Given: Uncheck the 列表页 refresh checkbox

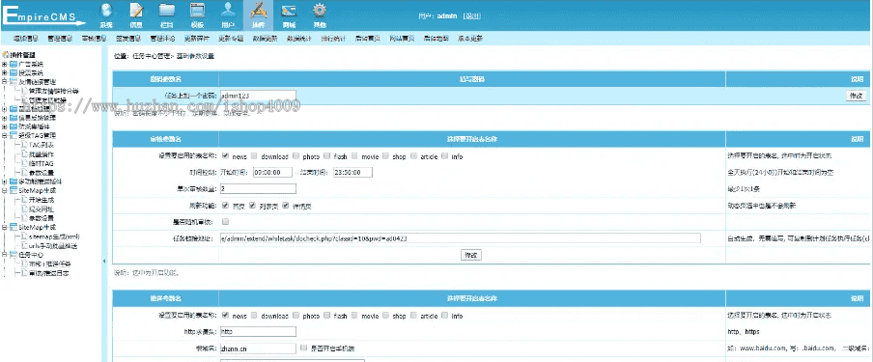Looking at the screenshot, I should point(252,206).
